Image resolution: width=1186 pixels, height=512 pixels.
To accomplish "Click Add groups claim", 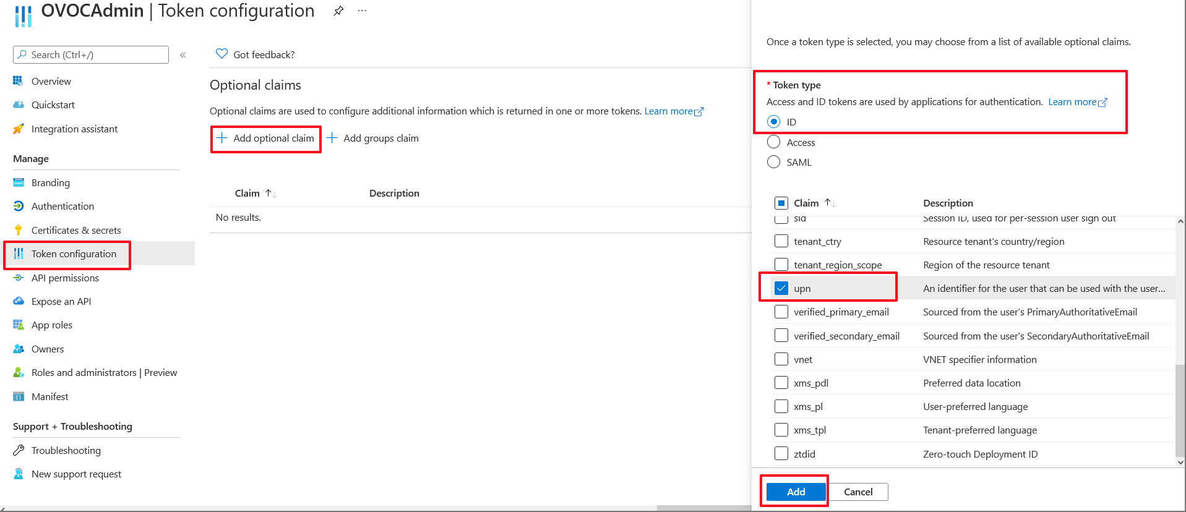I will [373, 138].
